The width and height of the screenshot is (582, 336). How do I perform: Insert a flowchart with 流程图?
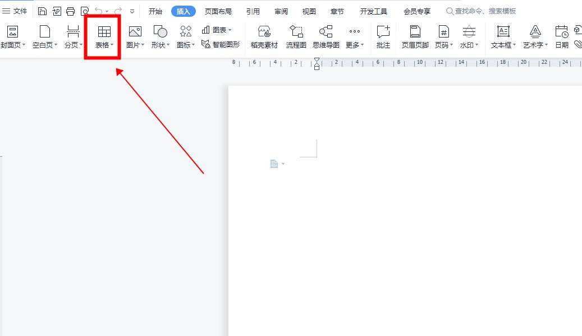pyautogui.click(x=296, y=37)
